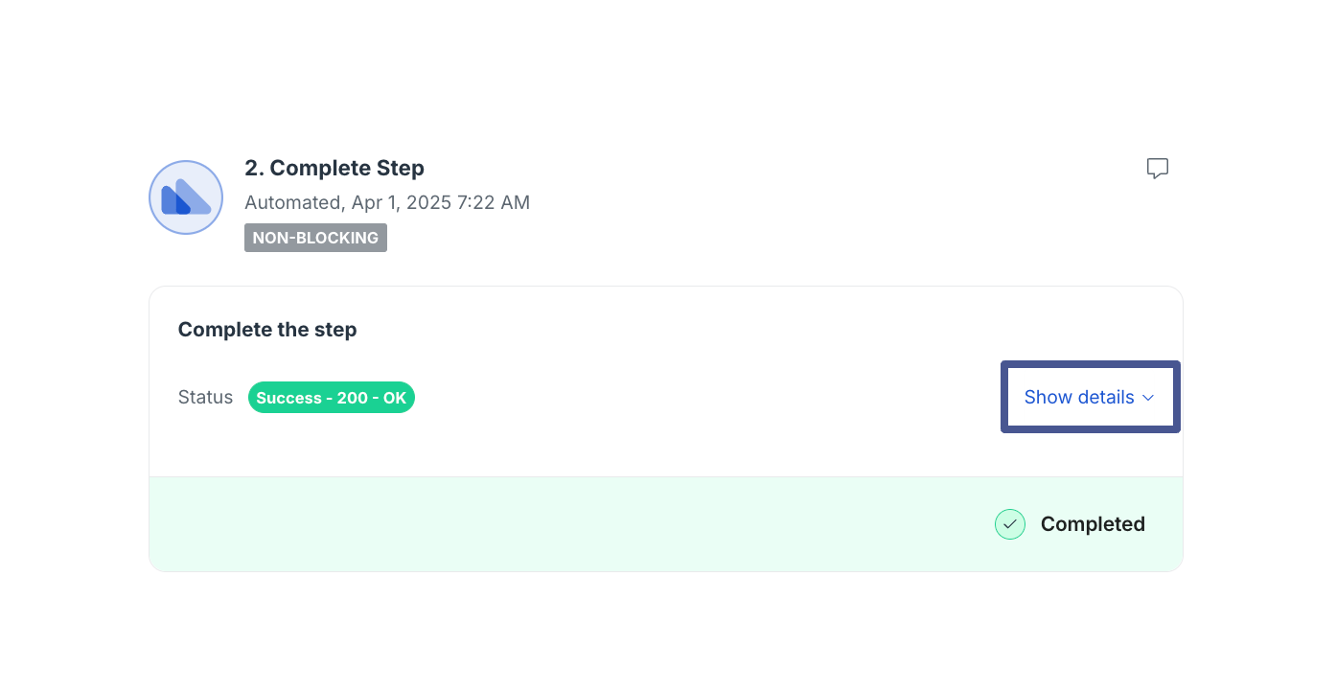Click the 200 status code in badge

353,398
